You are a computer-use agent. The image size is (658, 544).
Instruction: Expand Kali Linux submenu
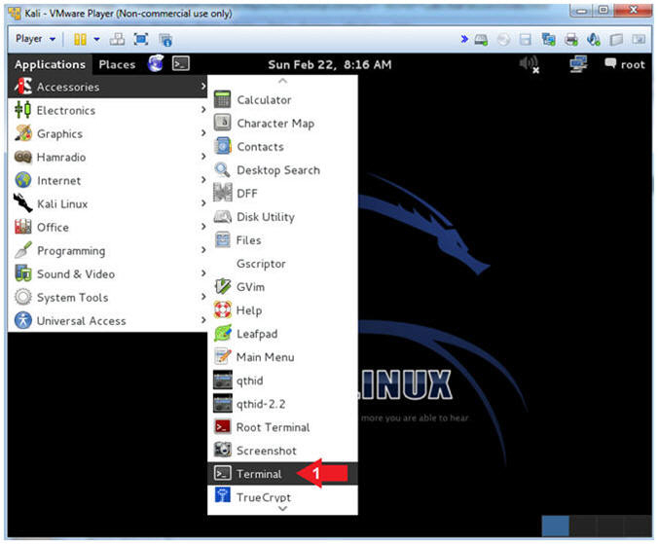pyautogui.click(x=108, y=203)
